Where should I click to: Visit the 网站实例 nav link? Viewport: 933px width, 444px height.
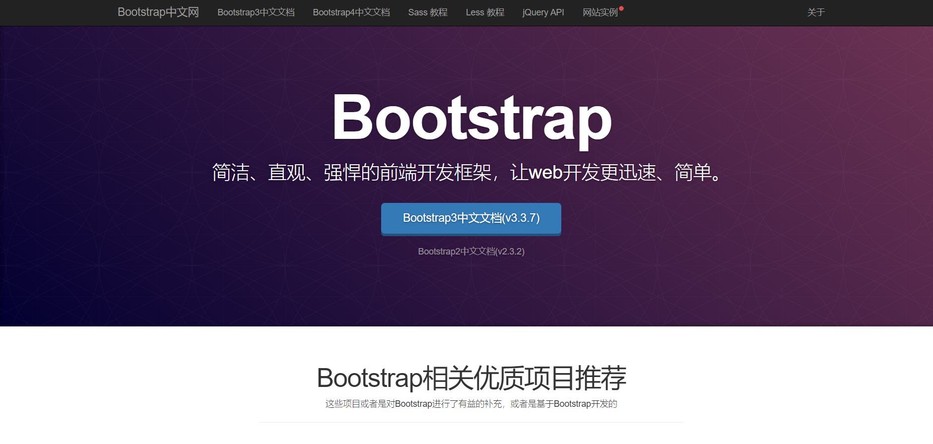[x=600, y=12]
